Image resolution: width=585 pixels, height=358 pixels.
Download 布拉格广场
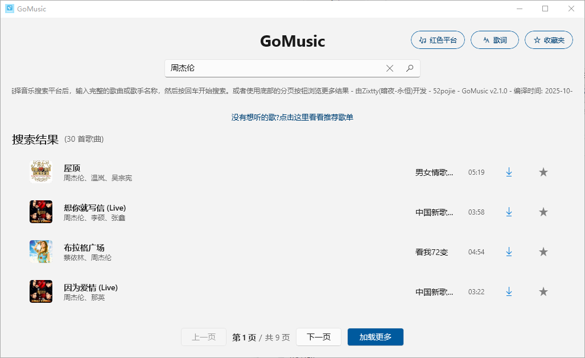[509, 251]
